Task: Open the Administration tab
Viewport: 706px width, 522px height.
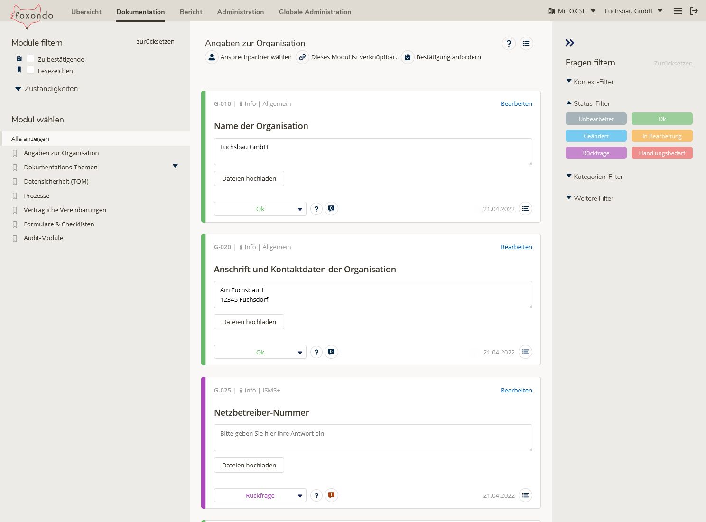Action: (241, 12)
